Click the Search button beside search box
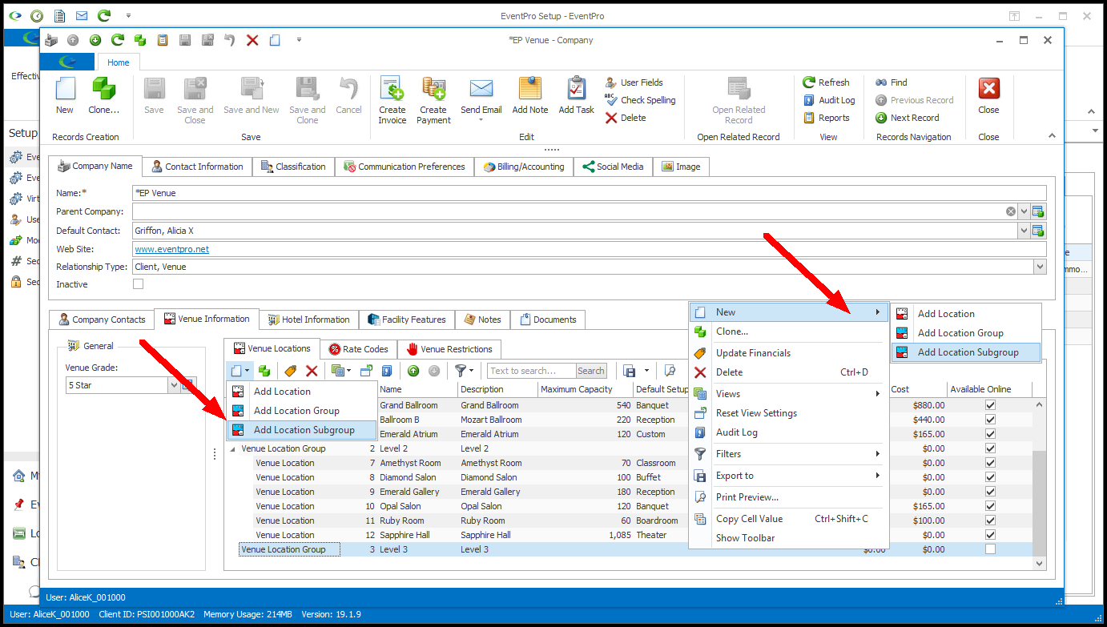Viewport: 1107px width, 627px height. click(x=591, y=371)
